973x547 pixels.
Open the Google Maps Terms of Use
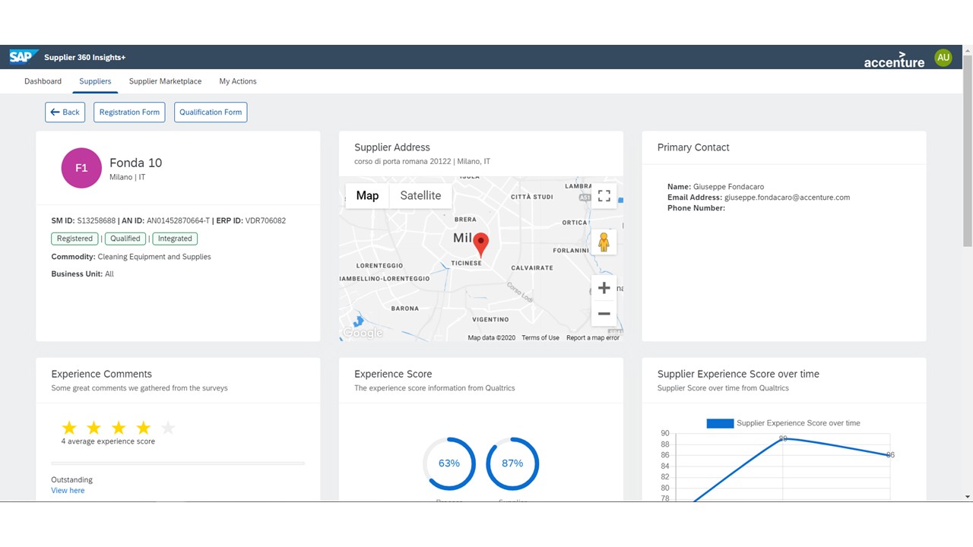[x=540, y=337]
